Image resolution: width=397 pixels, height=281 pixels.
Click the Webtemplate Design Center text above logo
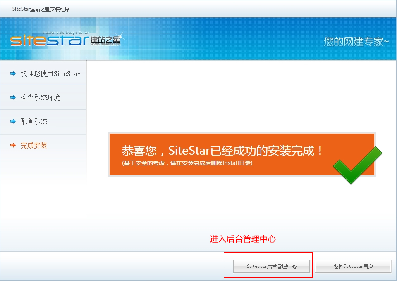[x=66, y=32]
